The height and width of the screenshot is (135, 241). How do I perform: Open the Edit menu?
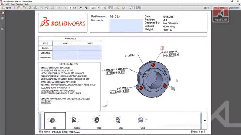[x=7, y=4]
